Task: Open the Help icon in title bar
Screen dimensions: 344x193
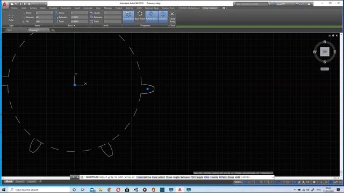Action: (x=309, y=4)
